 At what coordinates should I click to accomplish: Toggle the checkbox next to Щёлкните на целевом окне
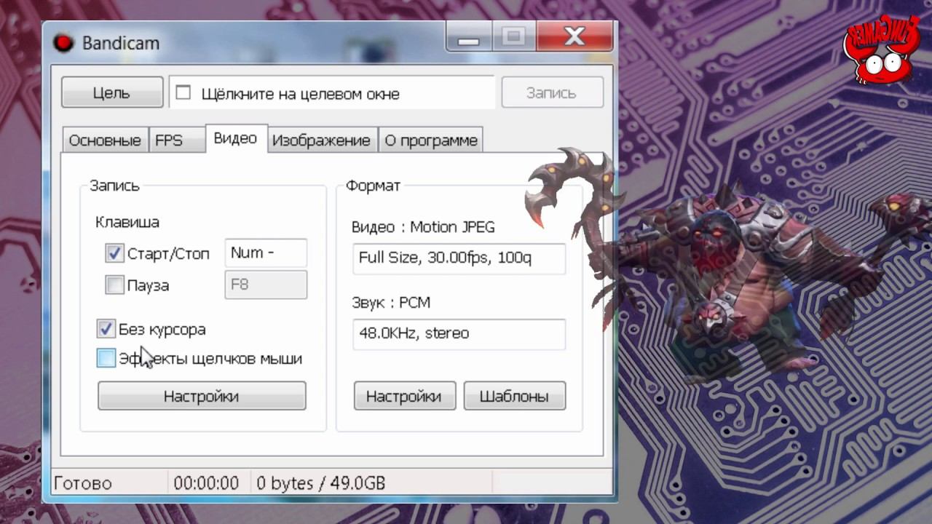tap(183, 92)
